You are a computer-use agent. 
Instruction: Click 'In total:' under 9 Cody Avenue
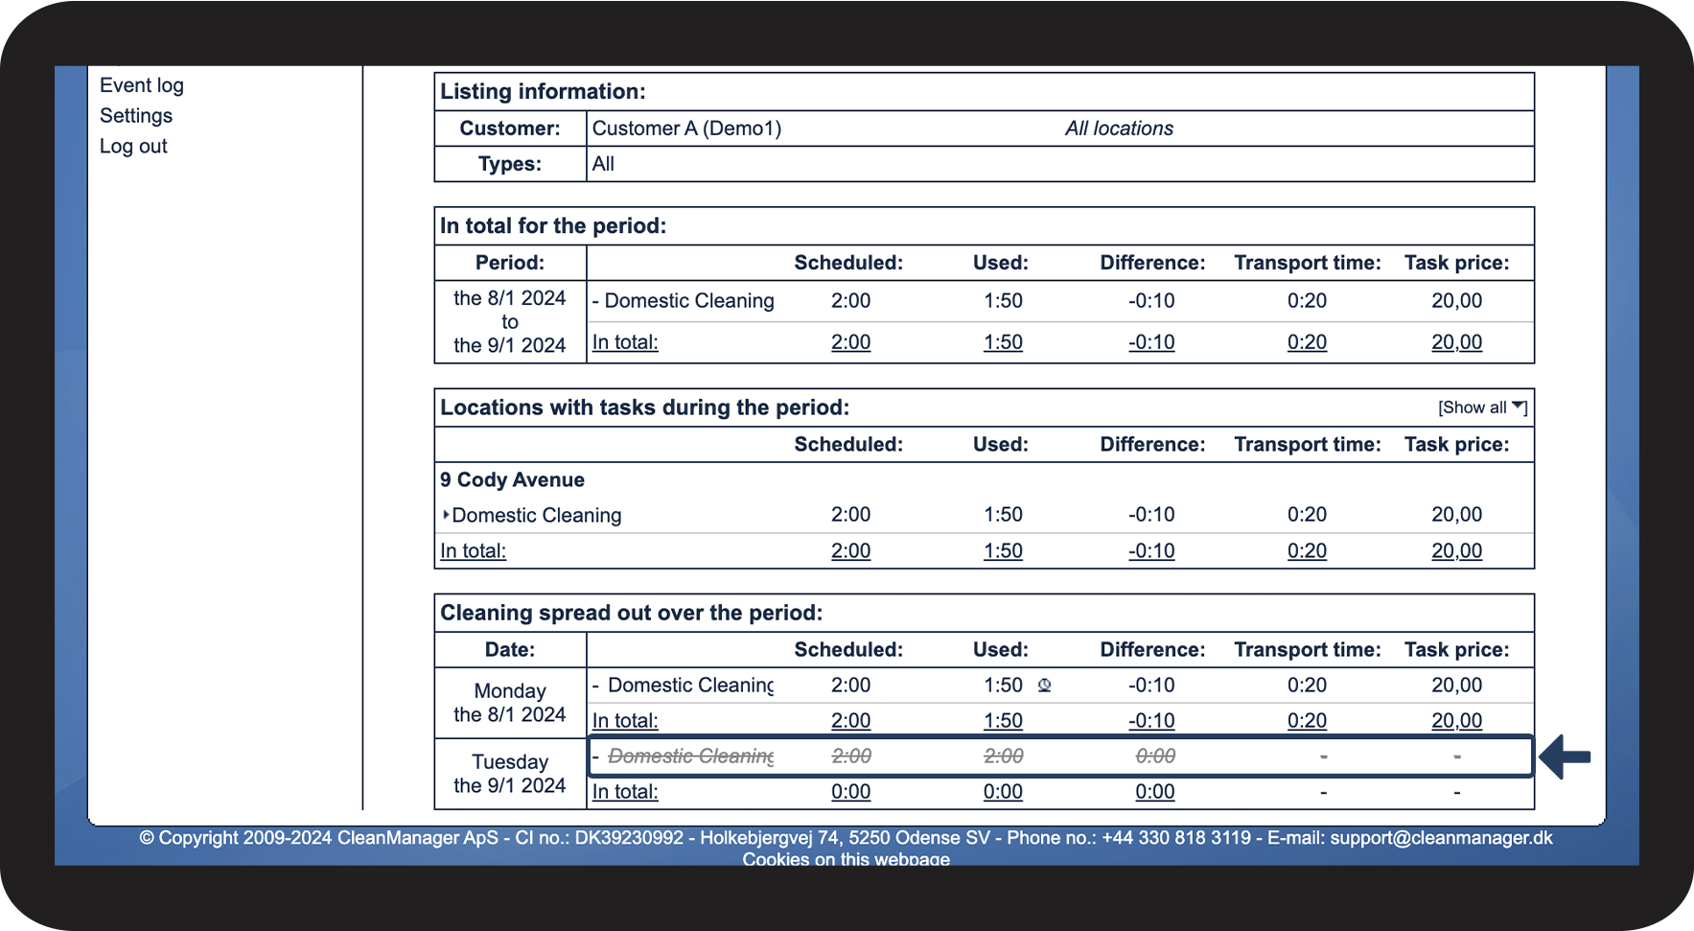coord(473,551)
